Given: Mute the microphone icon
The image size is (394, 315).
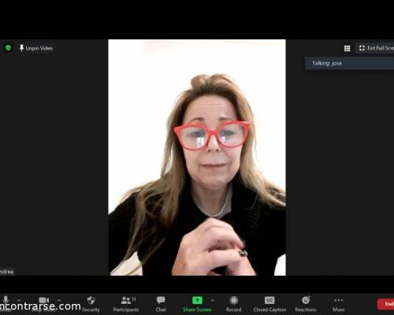Looking at the screenshot, I should [6, 299].
